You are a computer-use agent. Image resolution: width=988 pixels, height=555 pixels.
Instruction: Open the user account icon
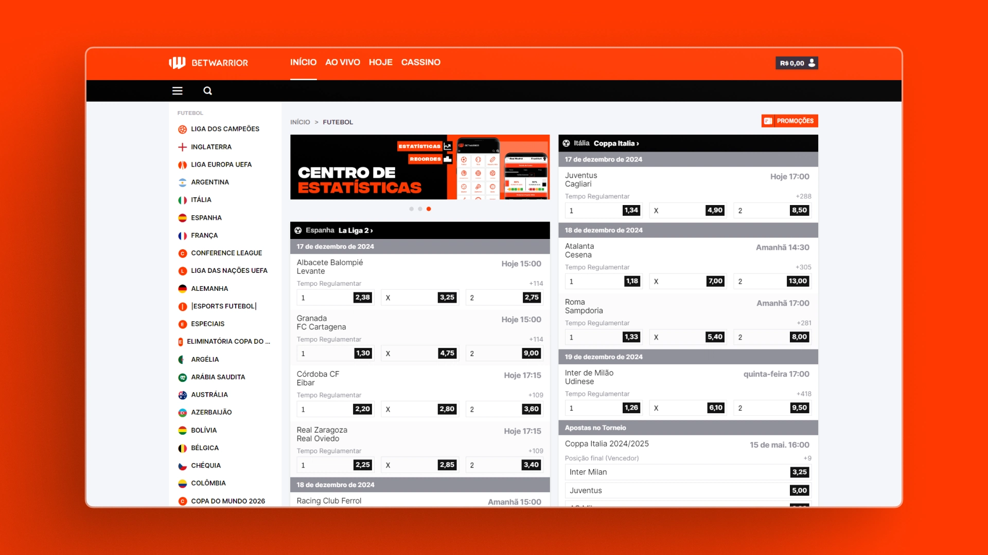[x=811, y=63]
